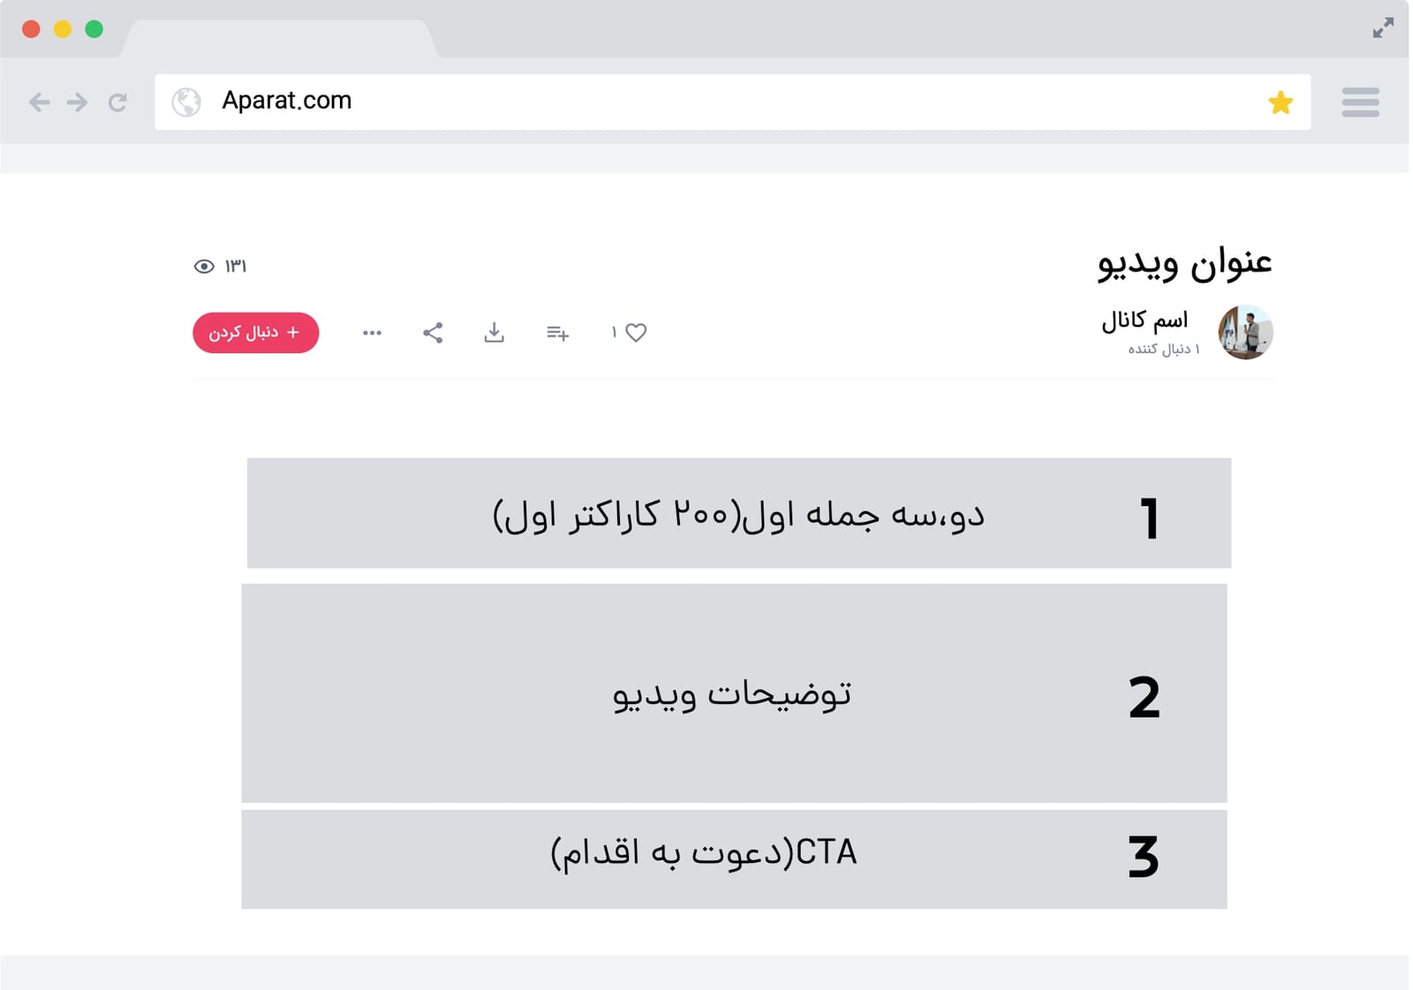
Task: Click the video title عنوان ویدیو
Action: 1184,263
